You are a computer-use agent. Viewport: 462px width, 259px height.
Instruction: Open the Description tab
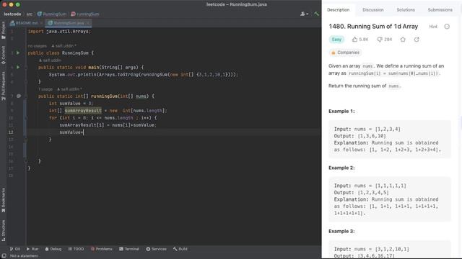pyautogui.click(x=339, y=9)
